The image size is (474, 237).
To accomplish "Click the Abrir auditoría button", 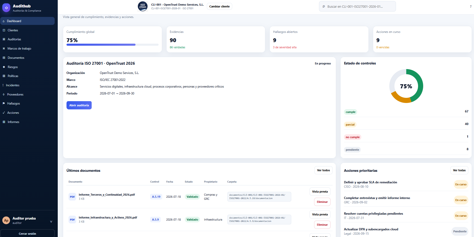I will [x=79, y=105].
